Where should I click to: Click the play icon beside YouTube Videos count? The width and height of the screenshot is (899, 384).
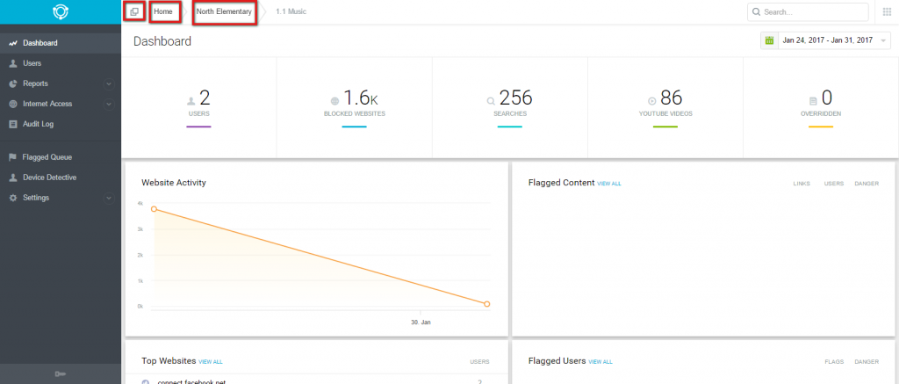(651, 101)
